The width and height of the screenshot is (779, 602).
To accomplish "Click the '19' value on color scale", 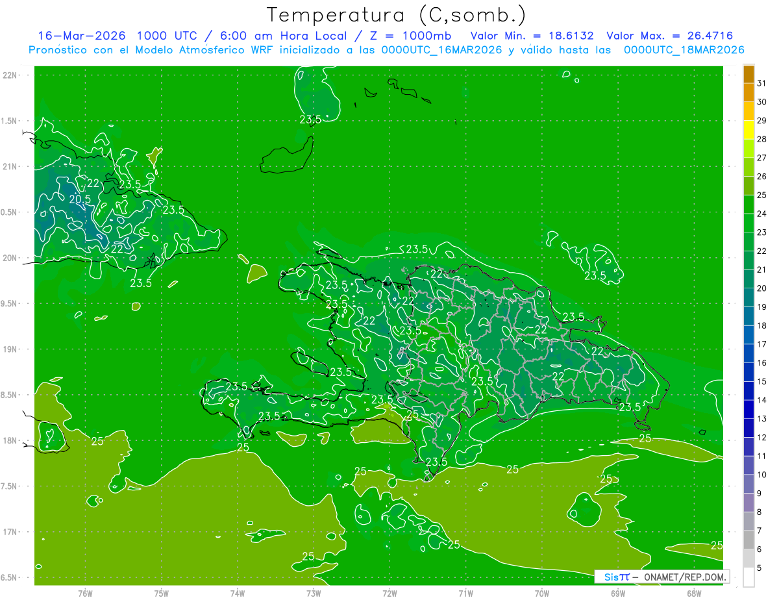I will 761,307.
